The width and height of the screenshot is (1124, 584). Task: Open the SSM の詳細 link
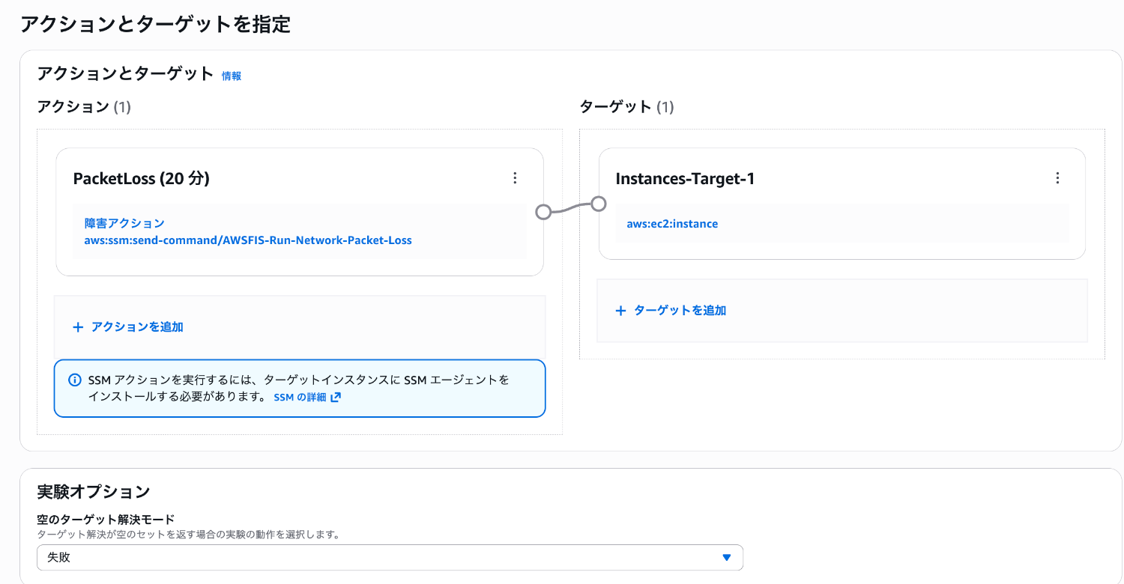point(300,398)
